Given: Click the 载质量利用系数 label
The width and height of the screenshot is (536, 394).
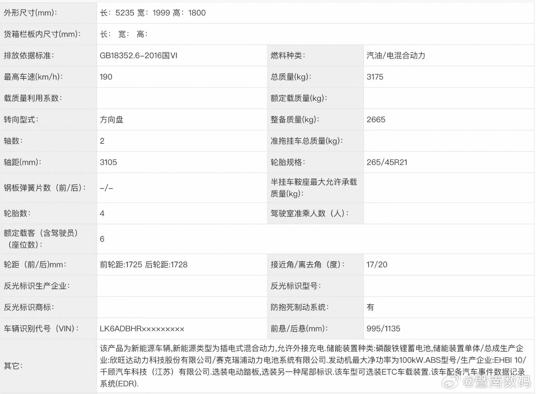Looking at the screenshot, I should click(33, 98).
